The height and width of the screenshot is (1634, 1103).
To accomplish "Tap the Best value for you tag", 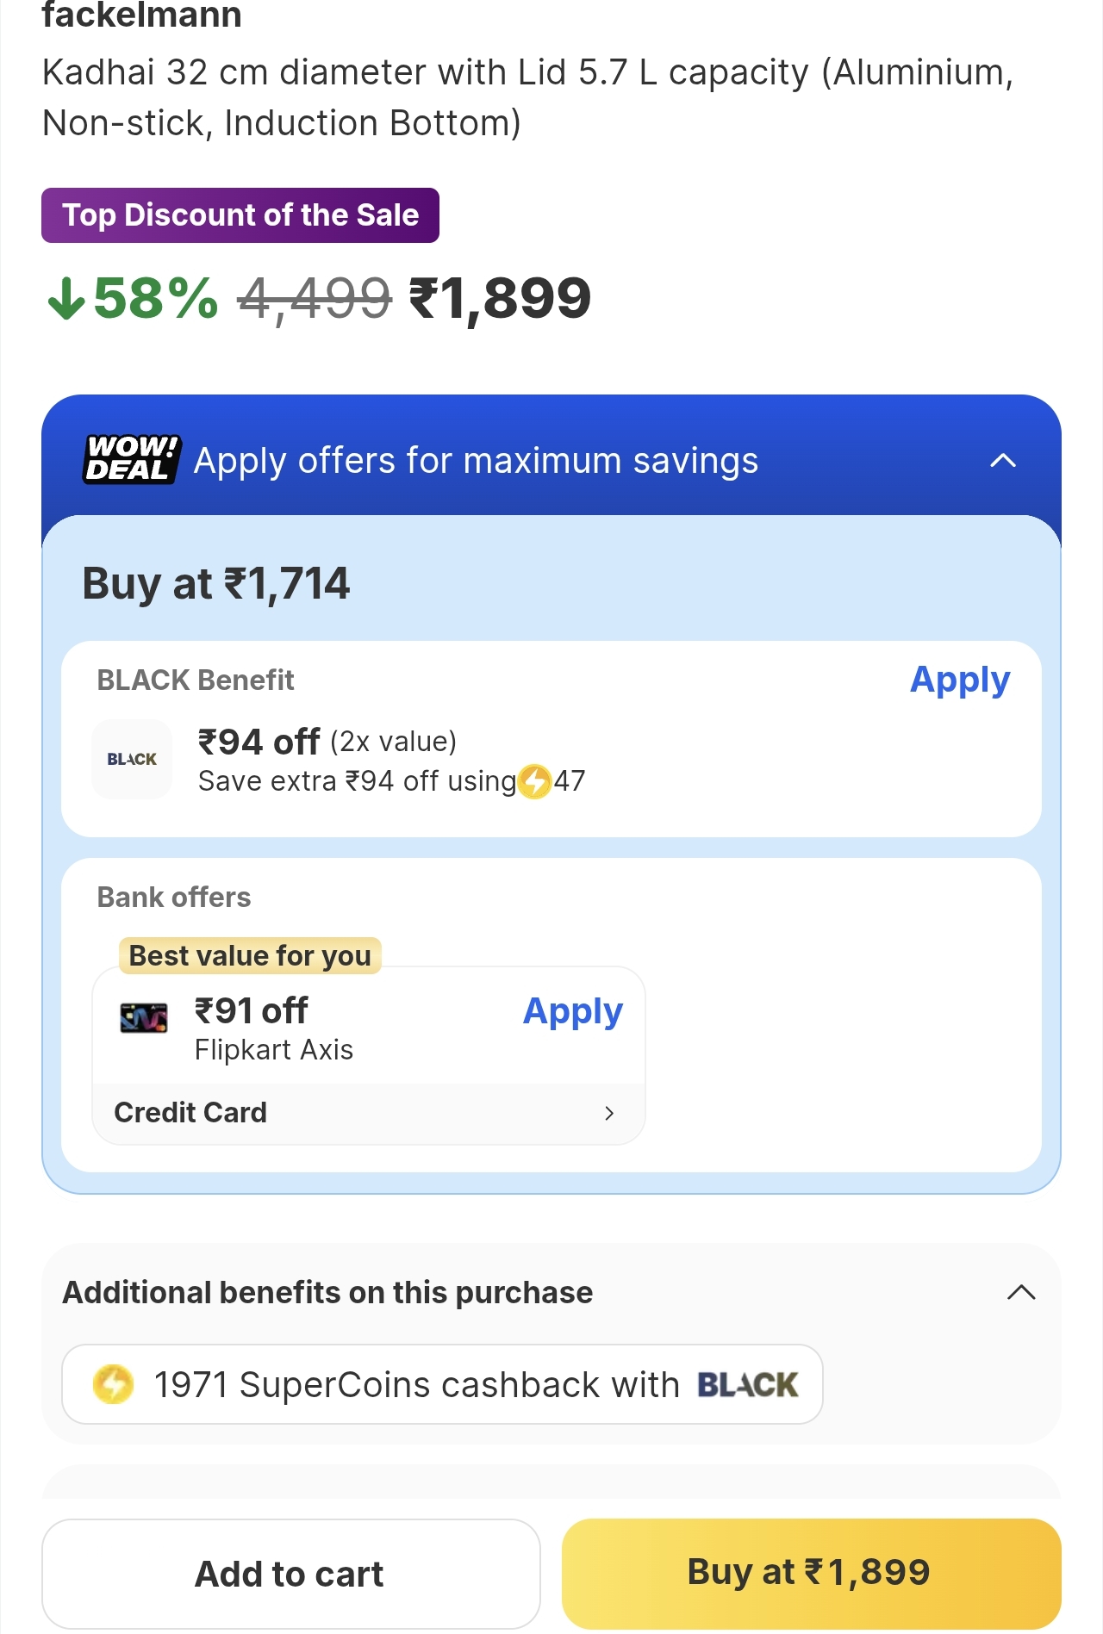I will pyautogui.click(x=250, y=955).
